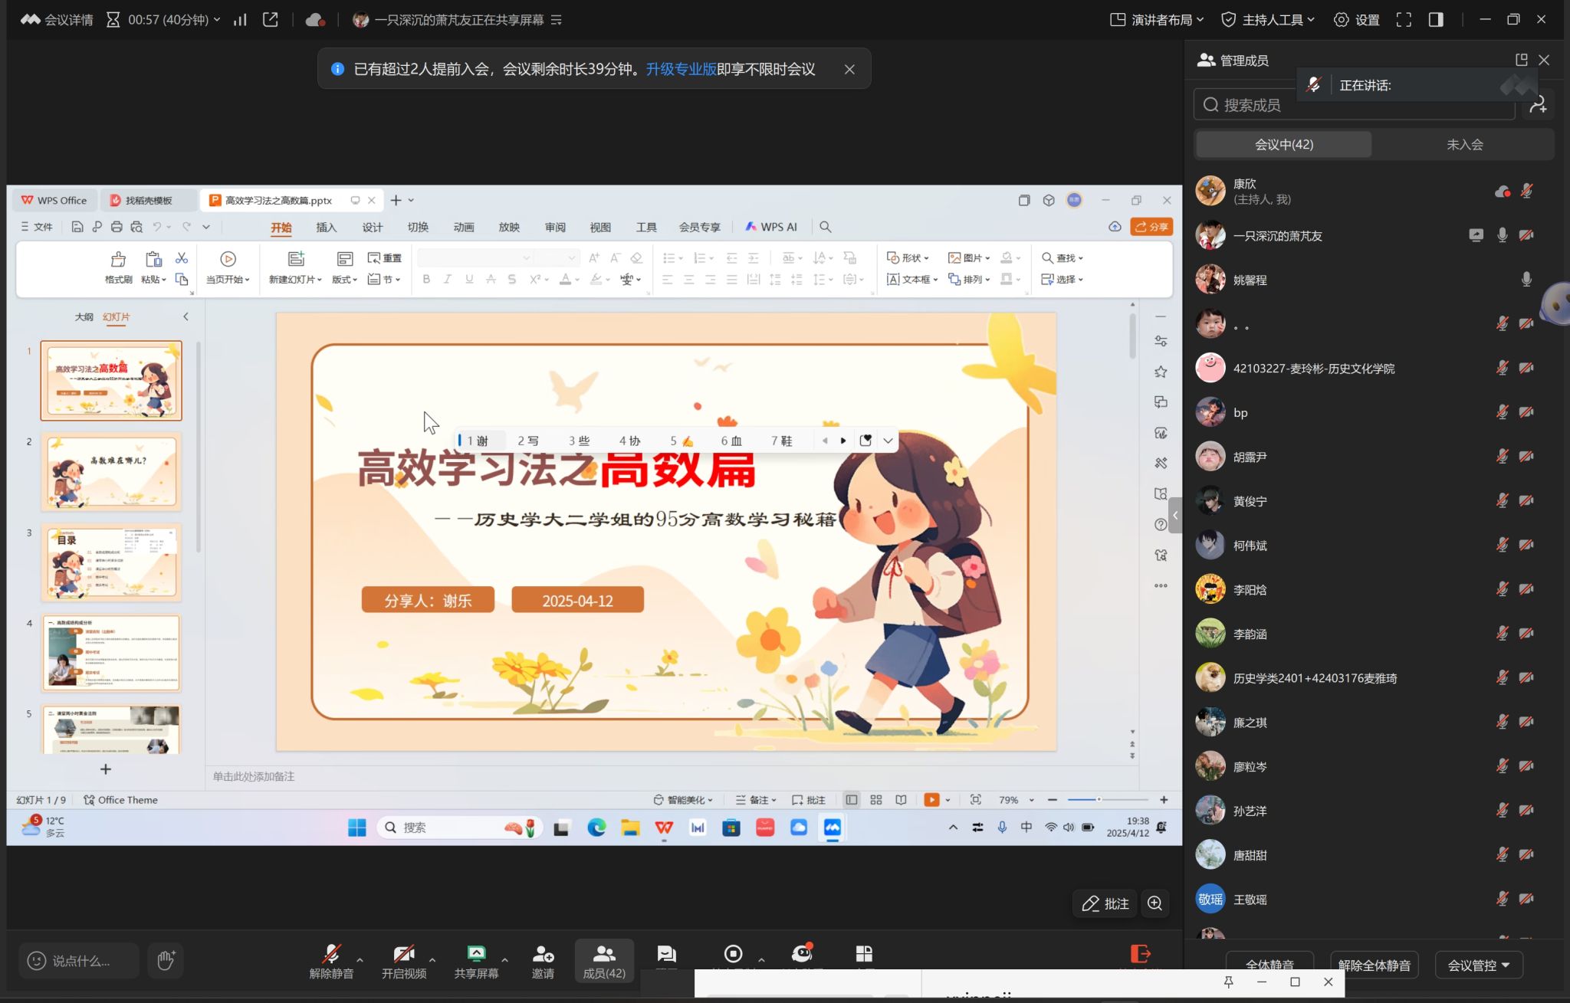Select the 会议中(42) tab
Image resolution: width=1570 pixels, height=1003 pixels.
click(1283, 144)
